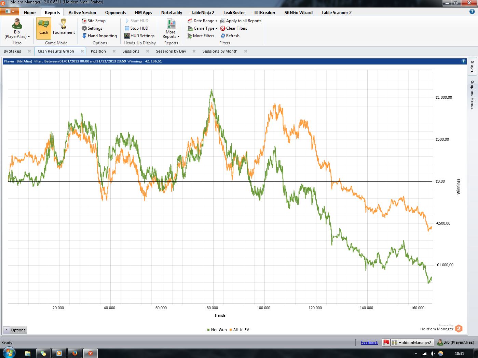Screen dimensions: 478x358
Task: Toggle All-In EV legend series
Action: point(239,330)
